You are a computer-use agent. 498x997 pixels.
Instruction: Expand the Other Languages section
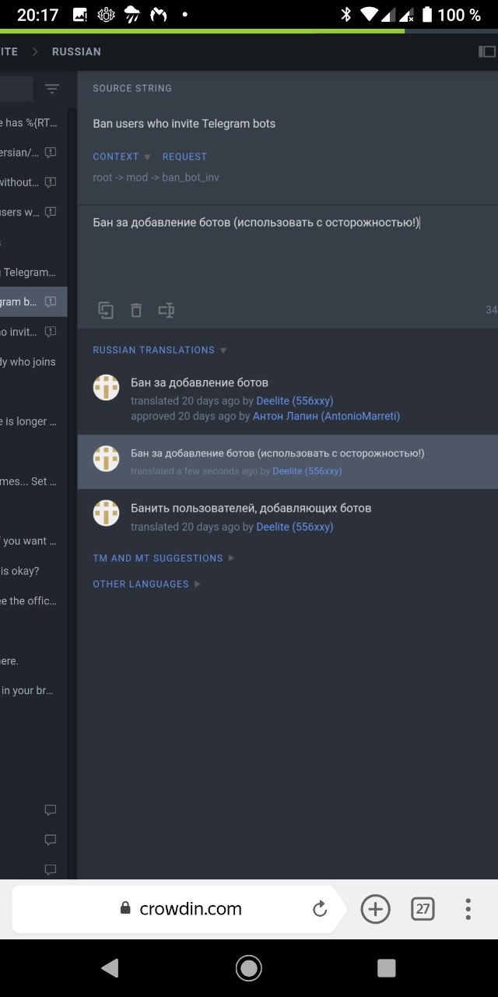146,583
